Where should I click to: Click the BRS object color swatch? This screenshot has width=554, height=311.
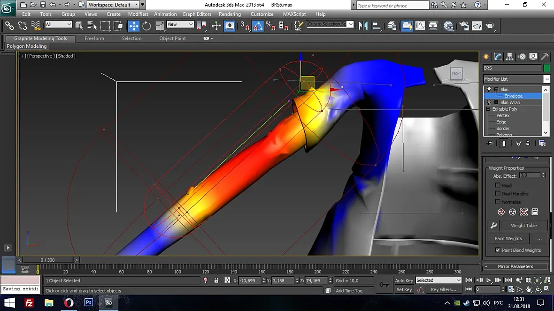pos(546,68)
